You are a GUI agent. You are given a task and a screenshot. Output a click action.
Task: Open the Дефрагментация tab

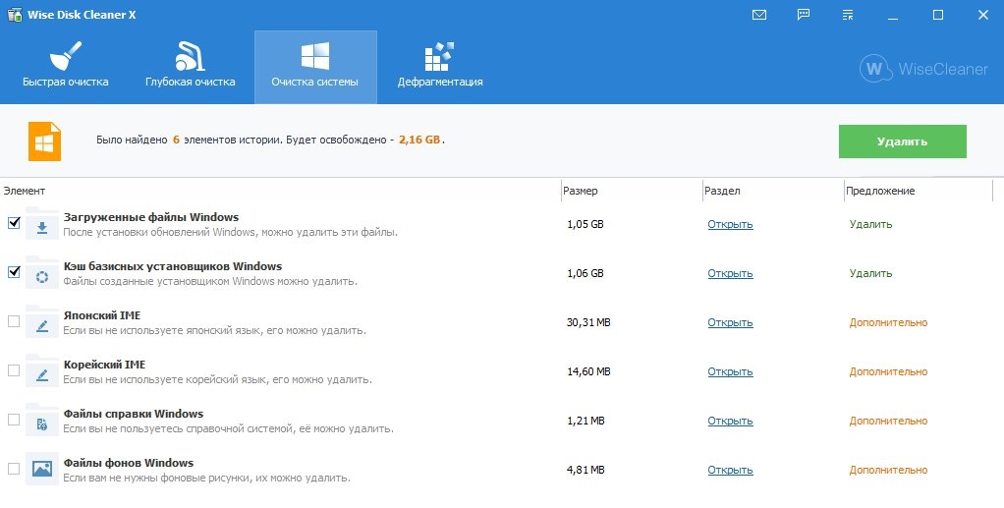[440, 67]
